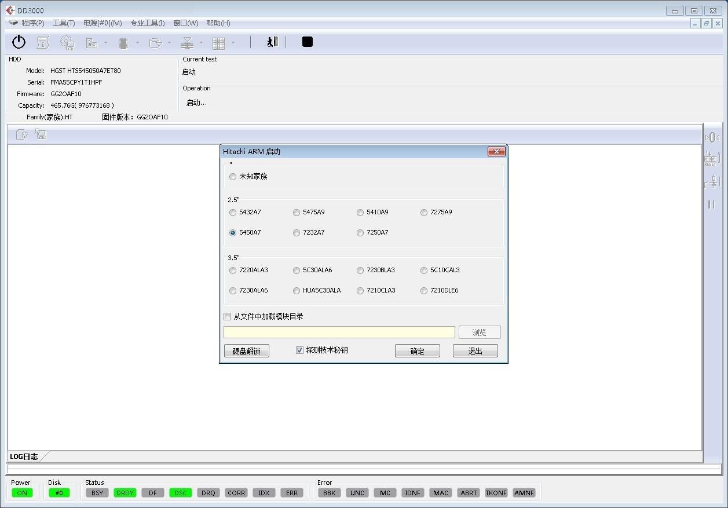The height and width of the screenshot is (508, 728).
Task: Switch to the LOG日志 tab
Action: tap(24, 456)
